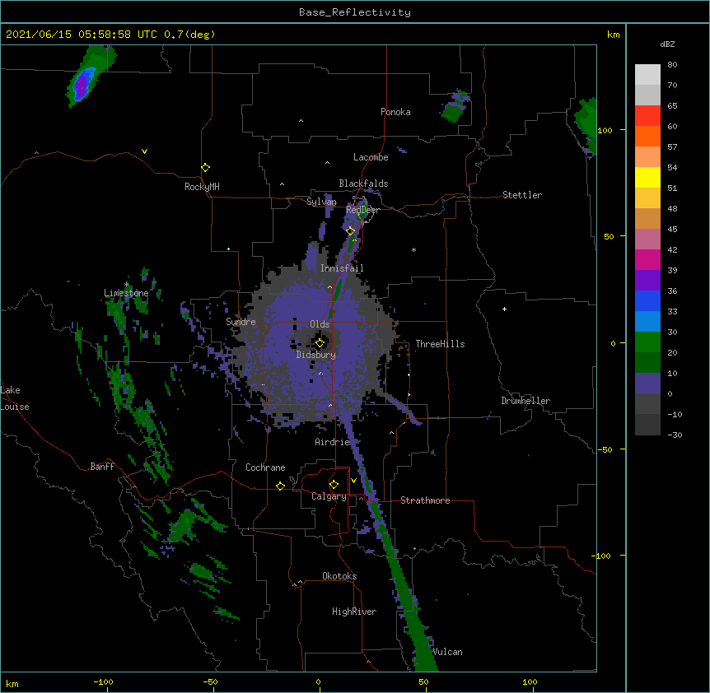
Task: Click the Sylvan label
Action: [321, 202]
